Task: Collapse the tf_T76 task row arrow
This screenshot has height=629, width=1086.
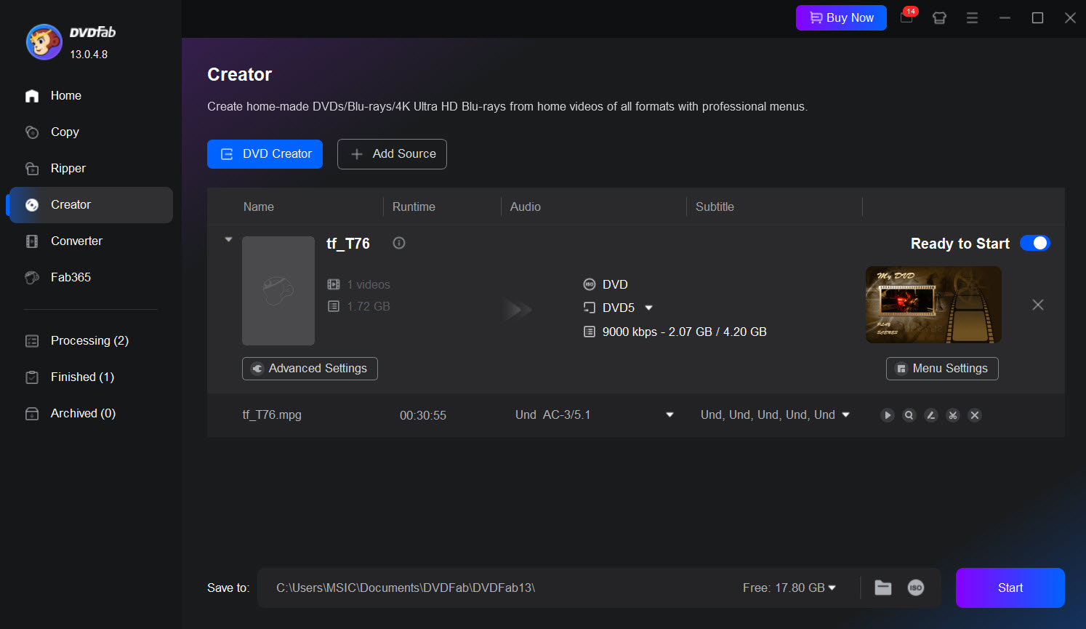Action: pos(228,239)
